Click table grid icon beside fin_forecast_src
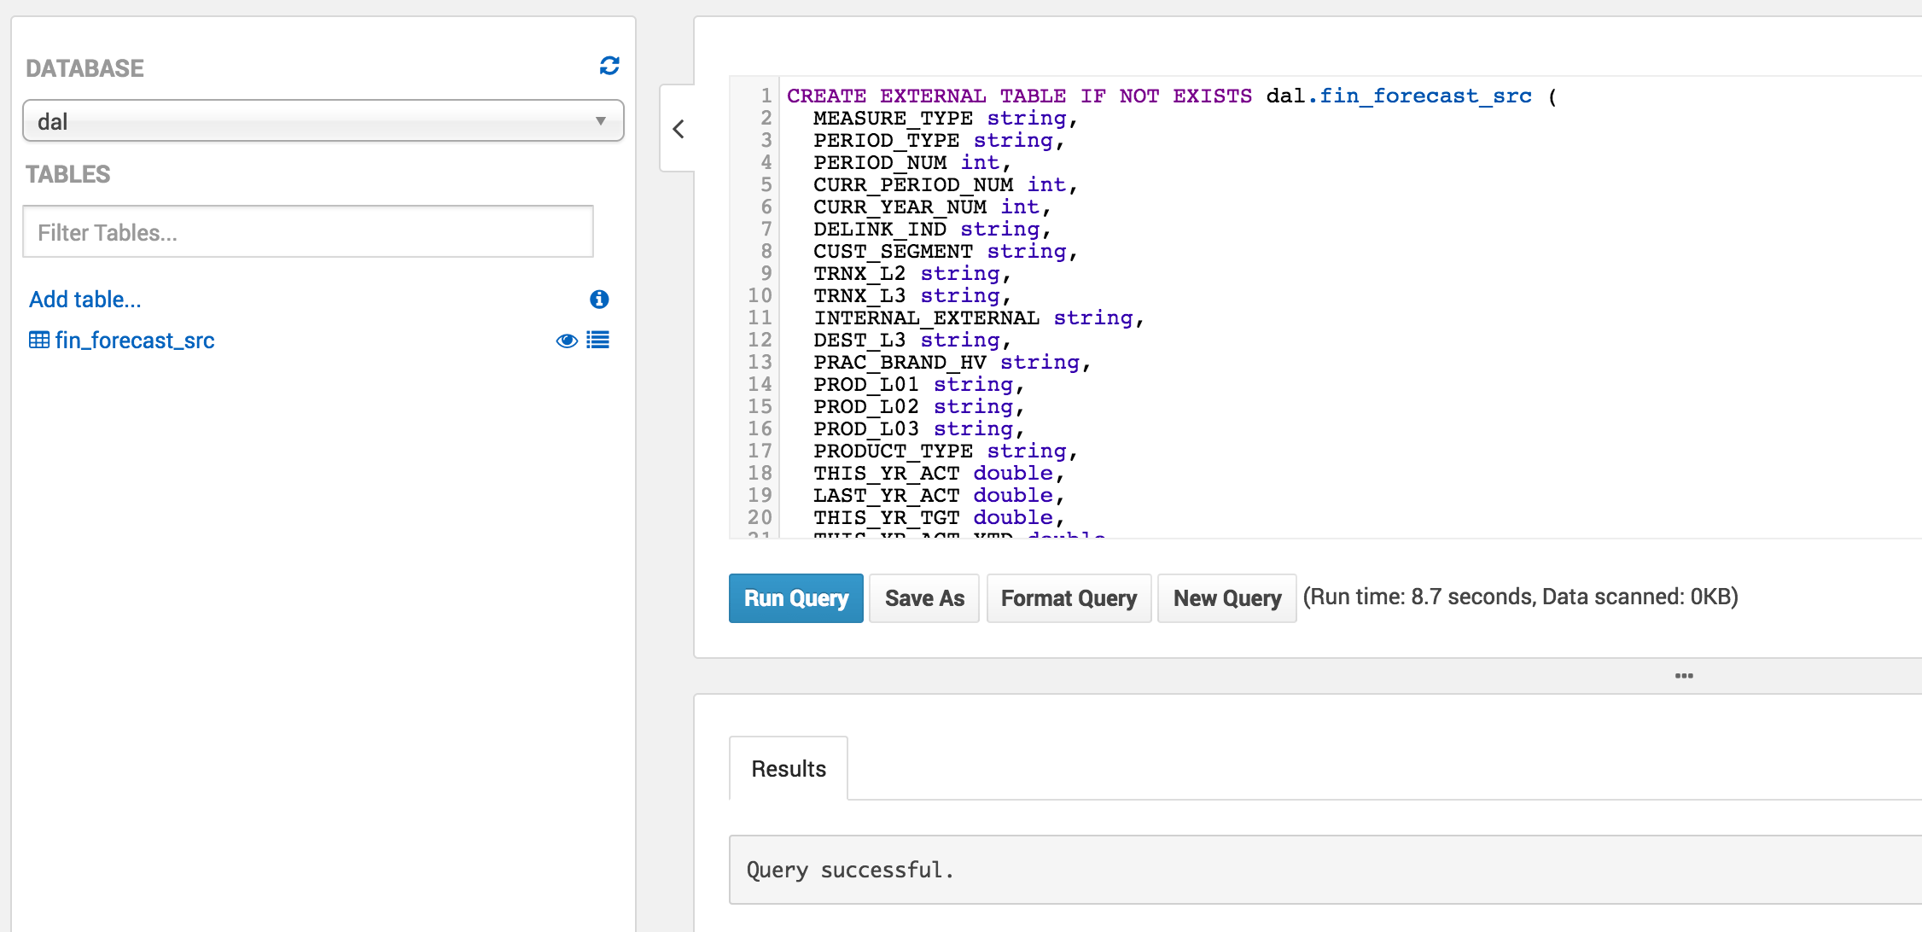Screen dimensions: 1922x932 click(x=39, y=341)
